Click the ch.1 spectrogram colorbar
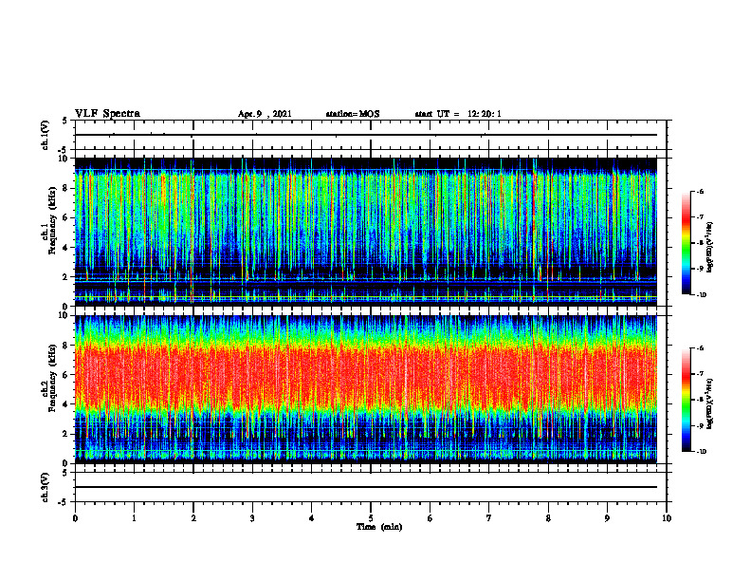The height and width of the screenshot is (581, 751). pyautogui.click(x=686, y=243)
